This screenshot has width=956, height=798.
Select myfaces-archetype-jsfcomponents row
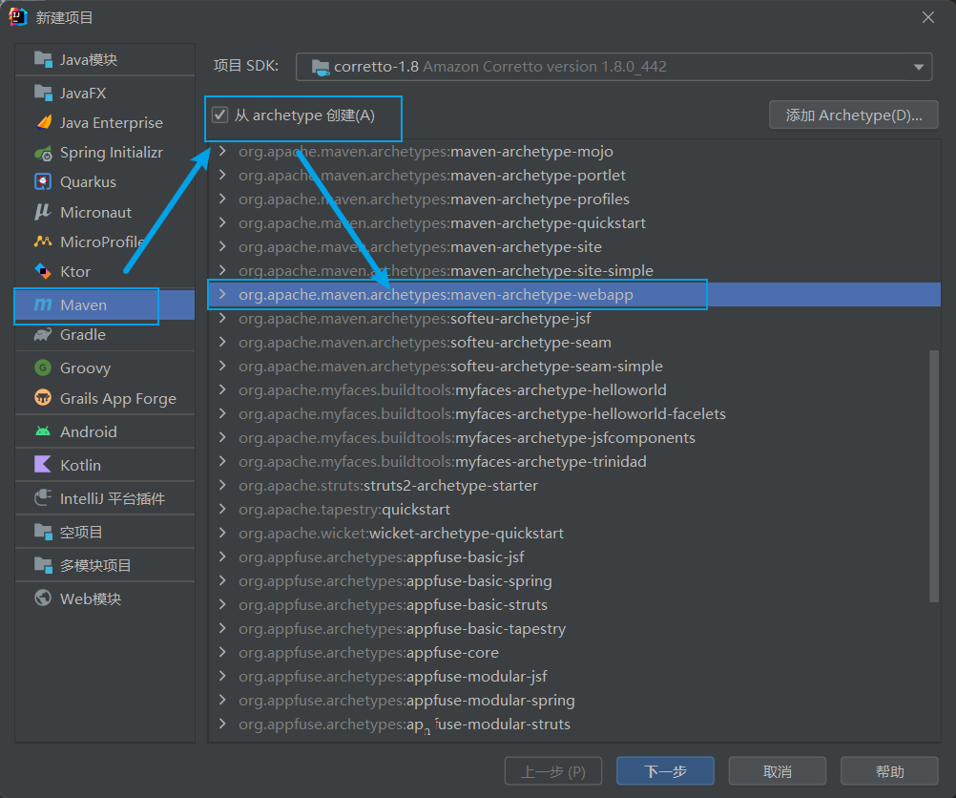[x=573, y=437]
